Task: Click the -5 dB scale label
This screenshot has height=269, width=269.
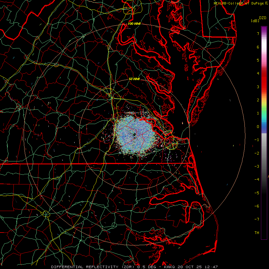Action: pyautogui.click(x=257, y=193)
